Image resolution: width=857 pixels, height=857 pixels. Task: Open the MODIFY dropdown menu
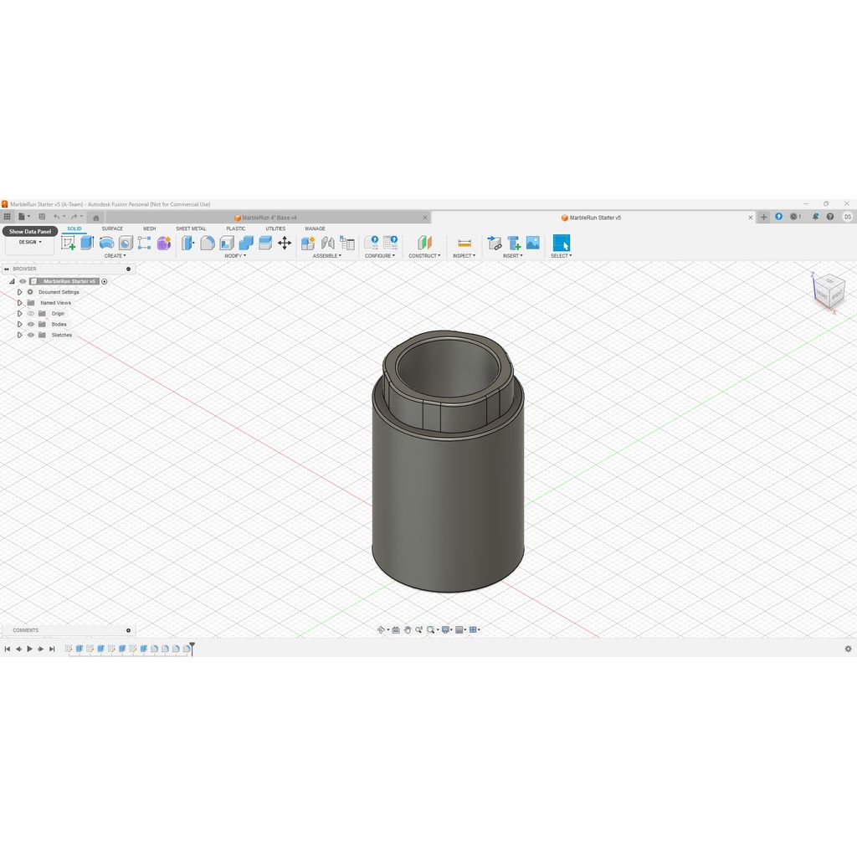tap(235, 256)
